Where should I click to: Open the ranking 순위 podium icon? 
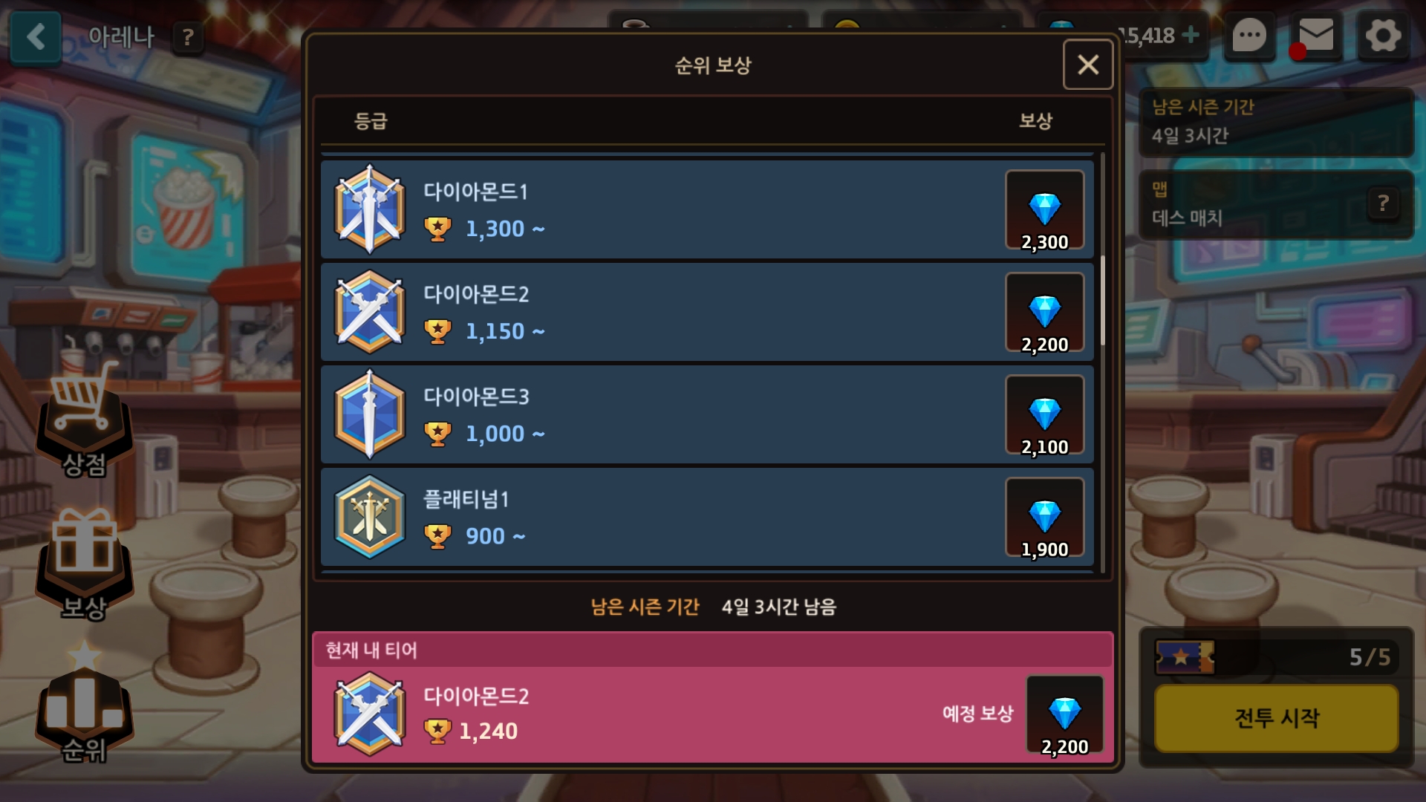click(84, 705)
